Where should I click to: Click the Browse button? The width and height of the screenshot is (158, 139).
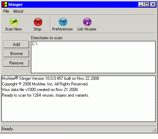click(x=16, y=54)
